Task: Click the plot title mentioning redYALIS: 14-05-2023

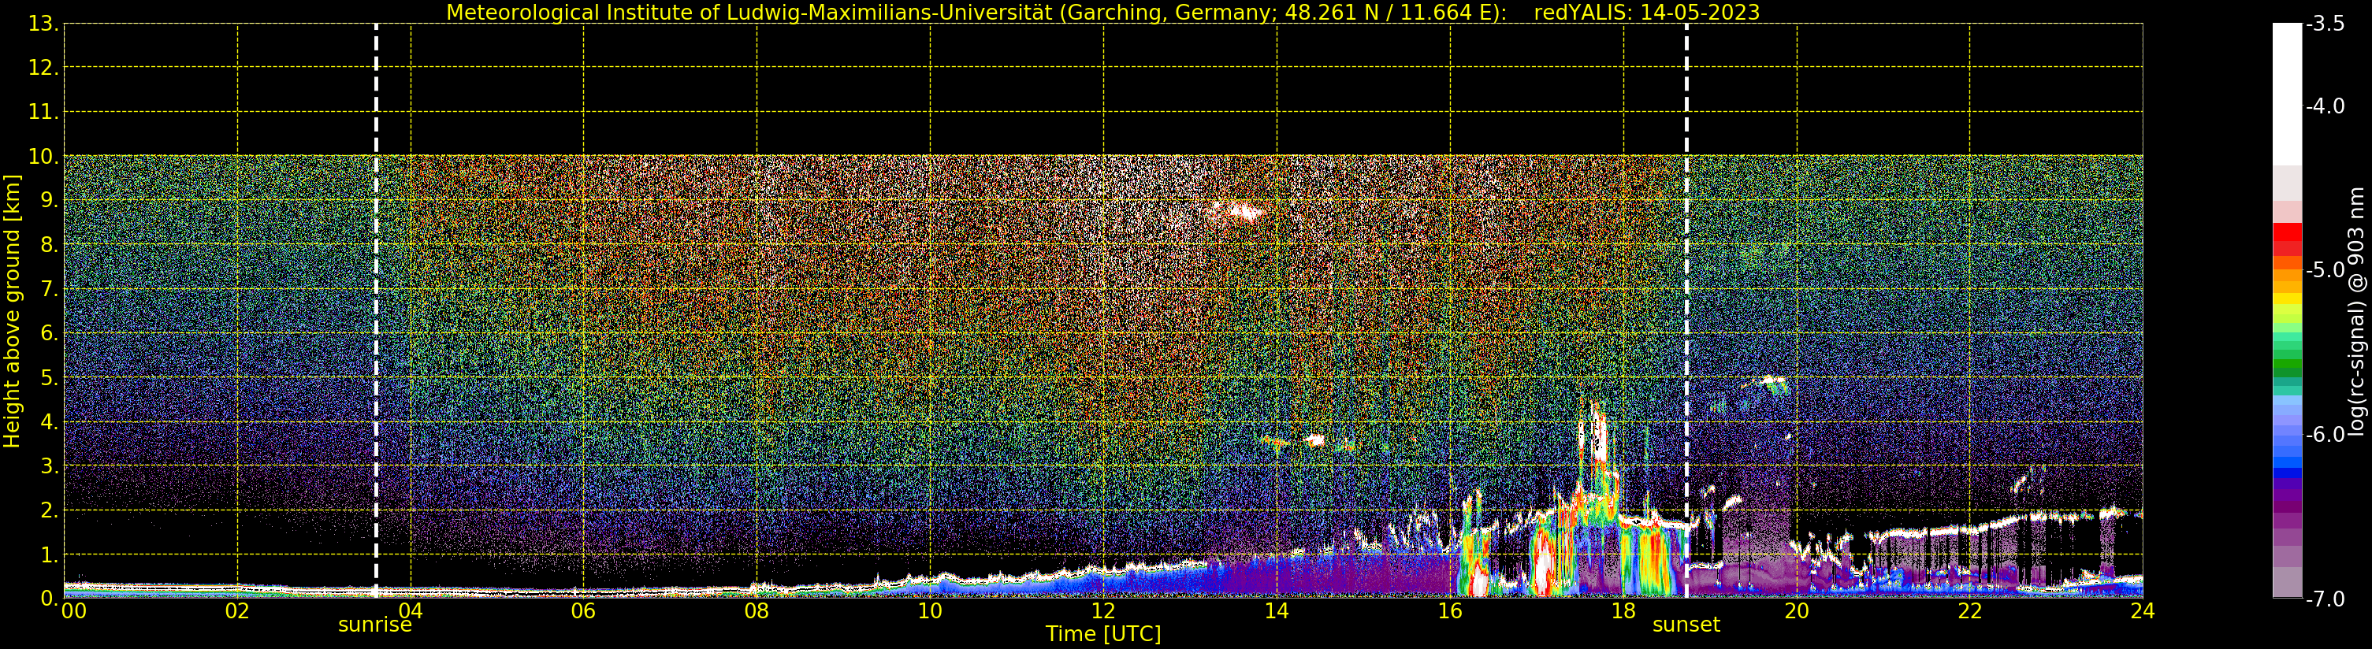Action: 1102,12
